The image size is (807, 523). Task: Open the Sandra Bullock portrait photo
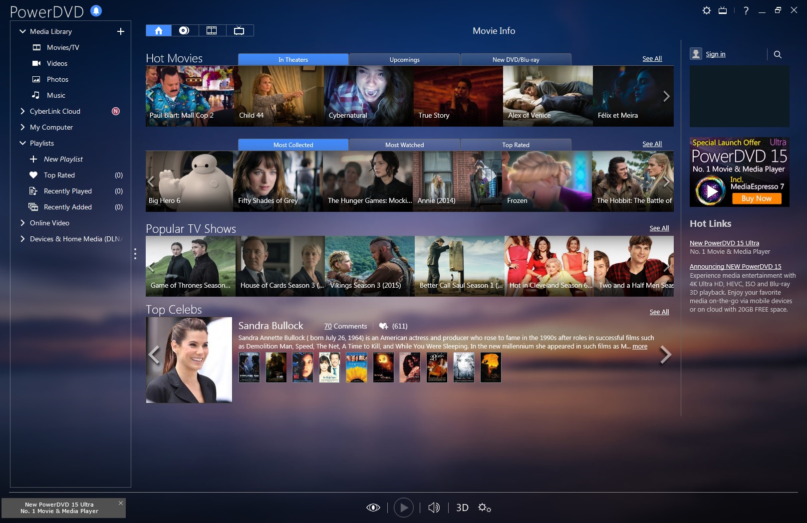tap(189, 360)
